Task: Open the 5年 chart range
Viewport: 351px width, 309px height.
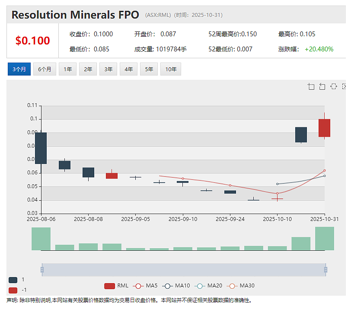Action: (149, 69)
